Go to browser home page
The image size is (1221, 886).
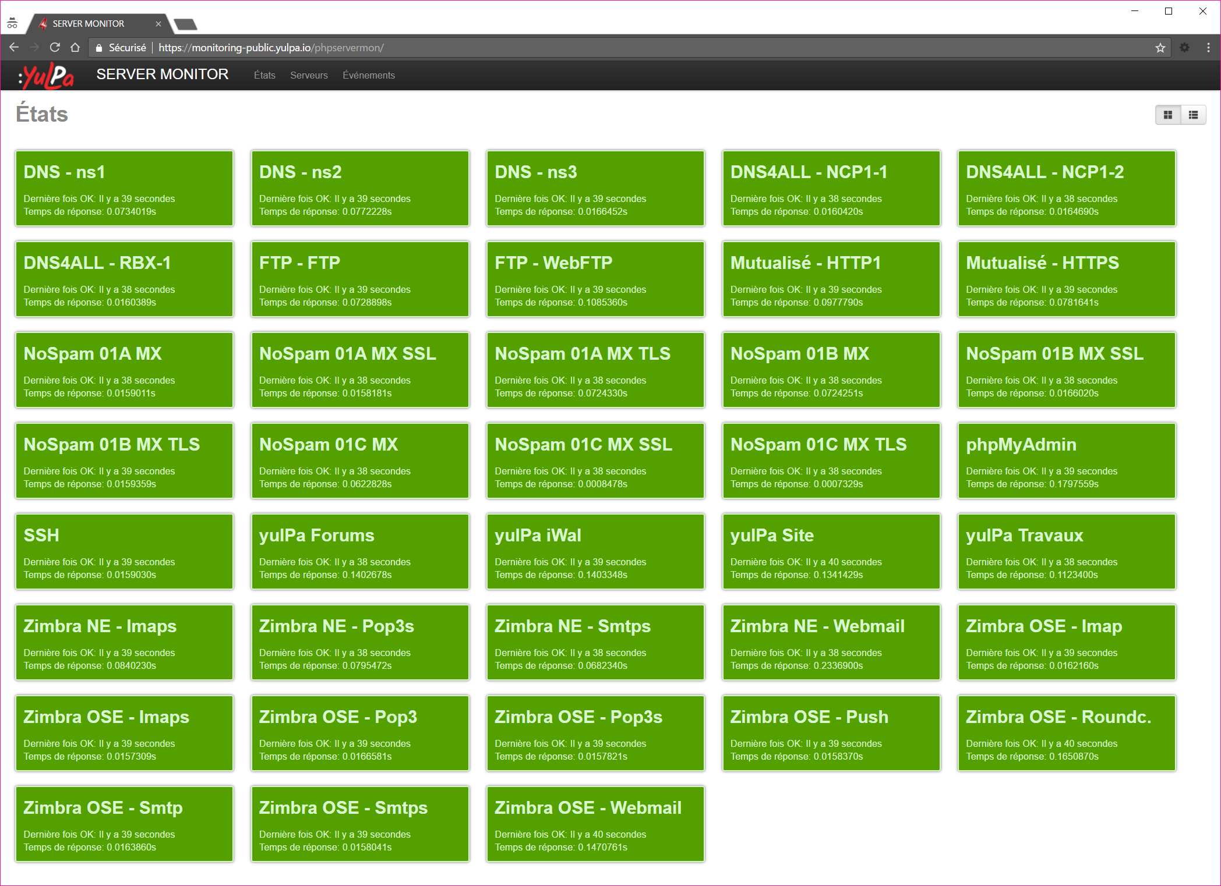pos(75,48)
